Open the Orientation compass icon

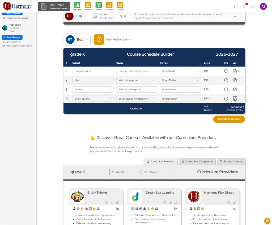click(x=99, y=5)
